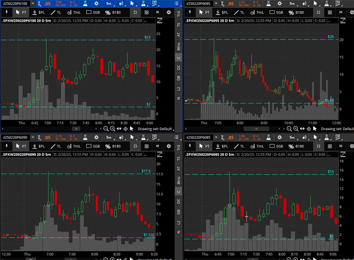The width and height of the screenshot is (354, 260).
Task: Click the TmL time level tool in P6085 chart
Action: 257,146
